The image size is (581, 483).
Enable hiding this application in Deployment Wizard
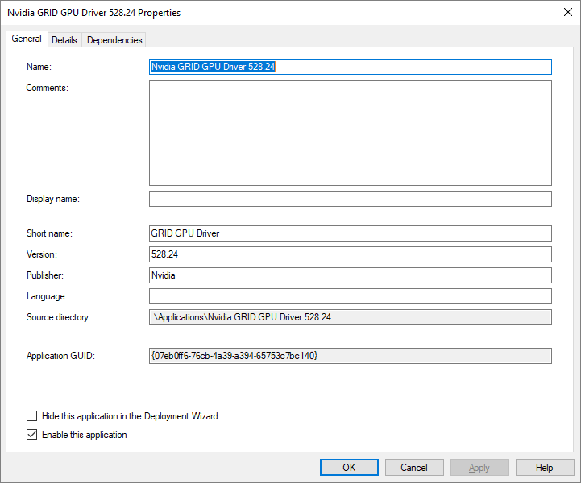(32, 416)
